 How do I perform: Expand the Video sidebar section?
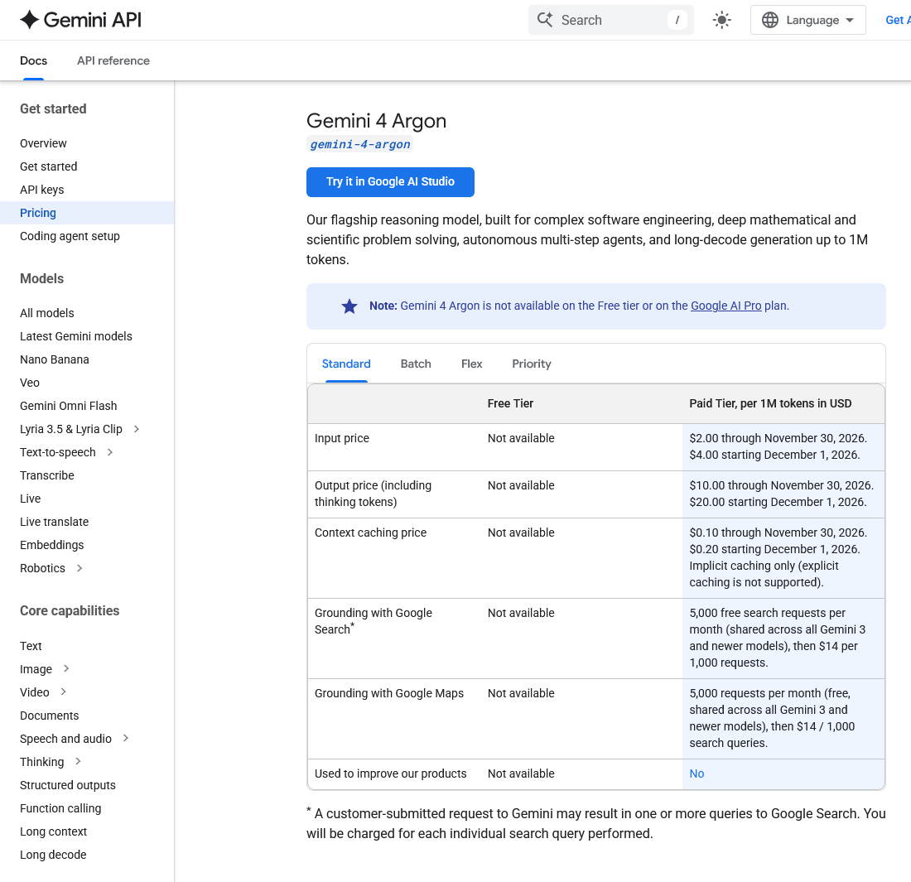click(x=63, y=692)
